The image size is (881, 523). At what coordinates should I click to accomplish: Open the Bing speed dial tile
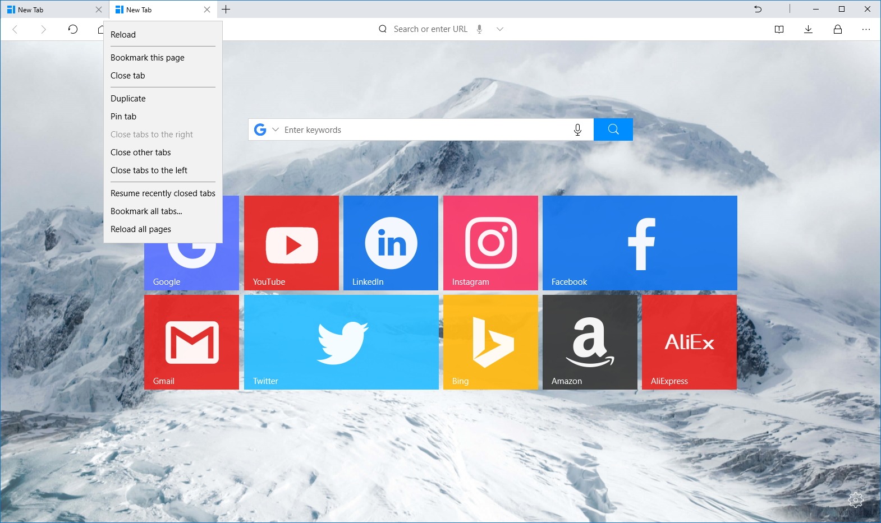(x=490, y=342)
